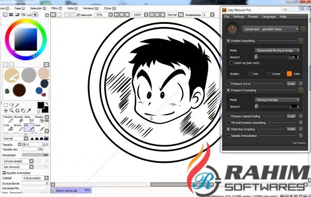Enable the Line guide checkbox

point(250,74)
